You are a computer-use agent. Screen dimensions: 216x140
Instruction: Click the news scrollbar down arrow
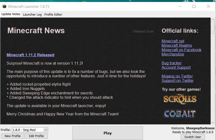pos(213,122)
